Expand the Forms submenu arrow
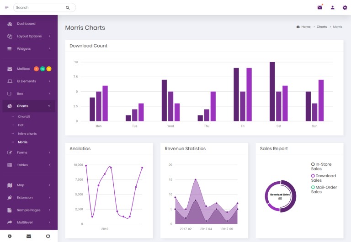351x242 pixels. (49, 153)
